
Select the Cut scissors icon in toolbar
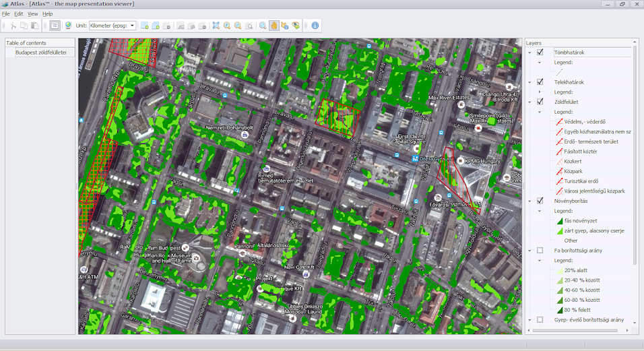click(13, 26)
